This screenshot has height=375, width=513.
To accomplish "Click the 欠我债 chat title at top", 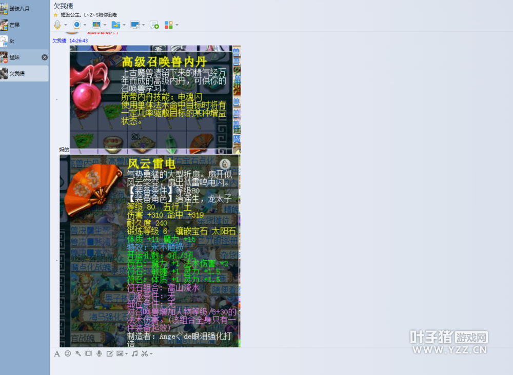I will click(x=64, y=6).
